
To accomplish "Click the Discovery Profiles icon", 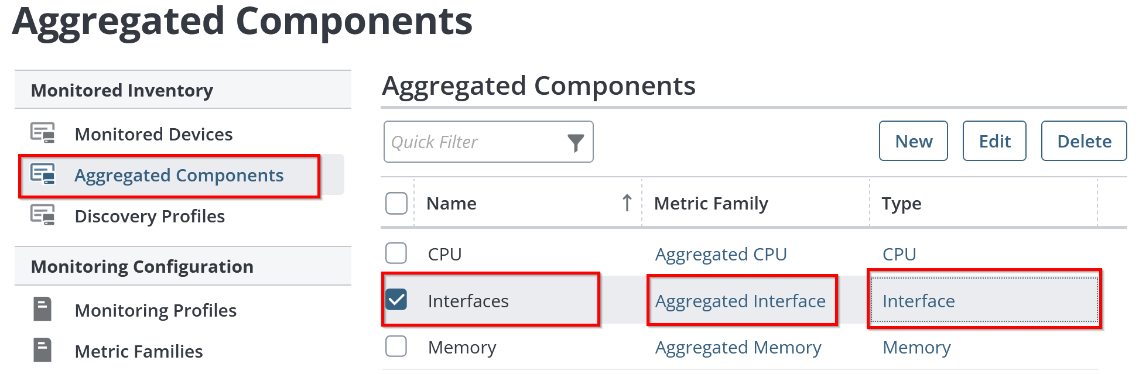I will [x=43, y=215].
